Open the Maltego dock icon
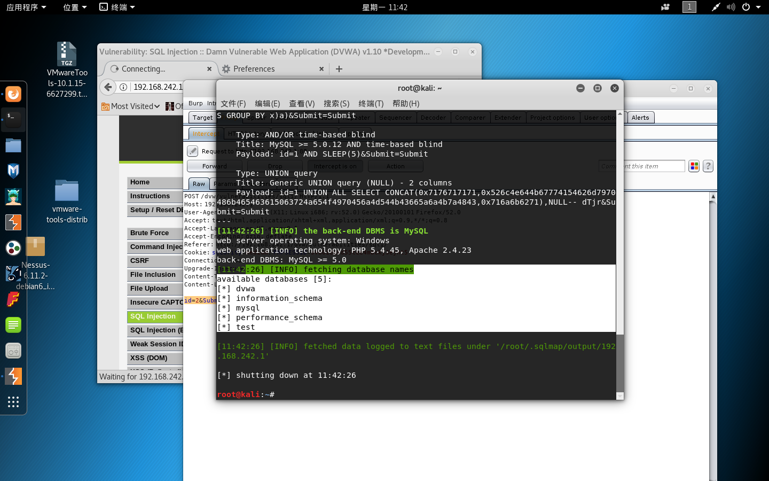The height and width of the screenshot is (481, 769). tap(13, 248)
